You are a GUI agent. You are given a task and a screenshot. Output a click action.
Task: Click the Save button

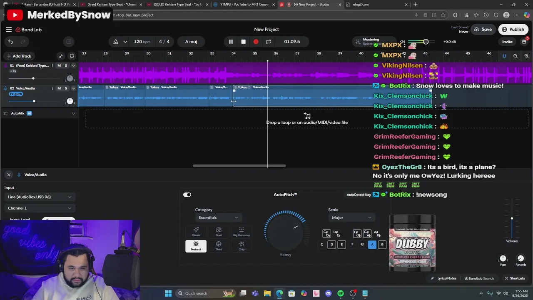[483, 30]
